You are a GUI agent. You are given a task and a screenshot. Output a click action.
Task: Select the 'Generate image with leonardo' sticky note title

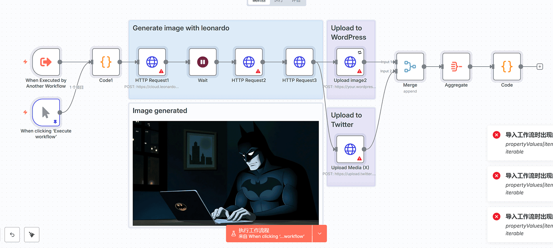pos(181,28)
